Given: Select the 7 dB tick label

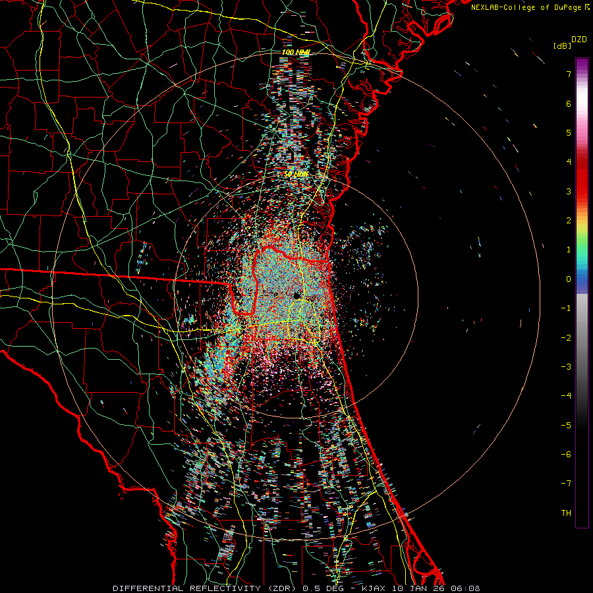Looking at the screenshot, I should tap(569, 74).
